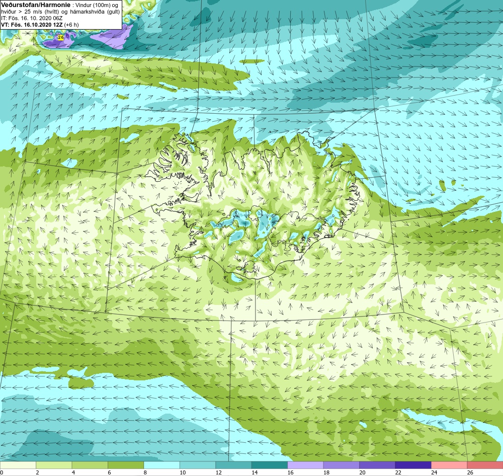This screenshot has height=476, width=503.
Task: Pick the dark indigo 22–24 m/s legend swatch
Action: click(413, 465)
